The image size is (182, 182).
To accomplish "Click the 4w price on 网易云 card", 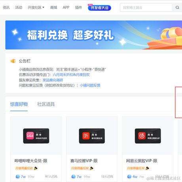I will tap(135, 176).
